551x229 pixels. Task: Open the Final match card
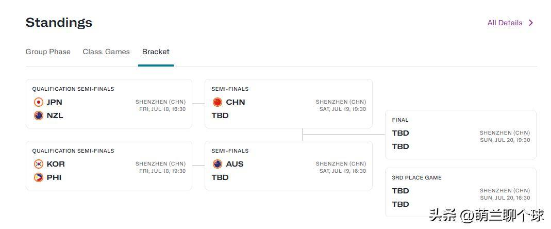point(461,135)
